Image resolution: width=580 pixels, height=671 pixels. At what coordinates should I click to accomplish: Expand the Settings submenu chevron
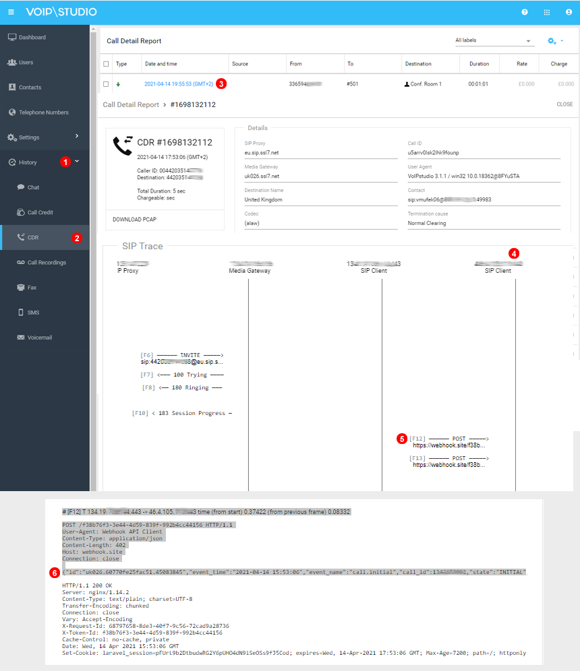point(77,136)
